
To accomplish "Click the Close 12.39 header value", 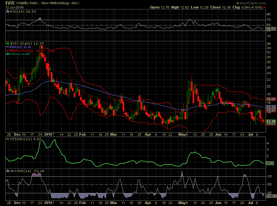I will 221,7.
